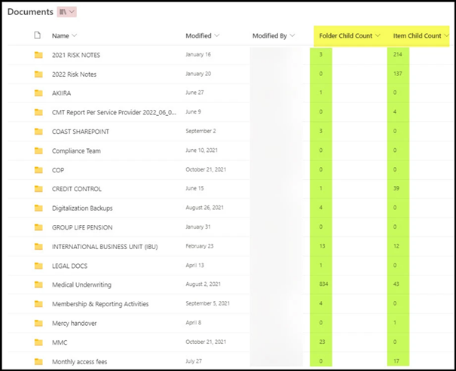Select the June 10, 2021 modified date
456x371 pixels.
click(x=201, y=150)
